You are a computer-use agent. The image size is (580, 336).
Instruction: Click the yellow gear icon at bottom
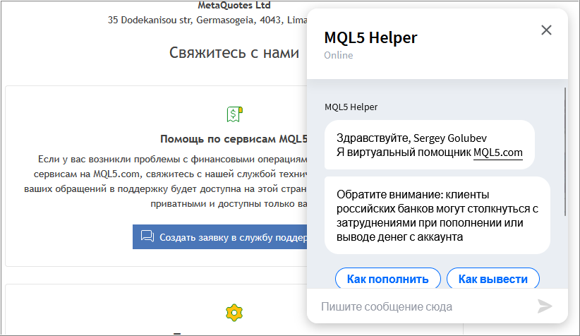(234, 313)
